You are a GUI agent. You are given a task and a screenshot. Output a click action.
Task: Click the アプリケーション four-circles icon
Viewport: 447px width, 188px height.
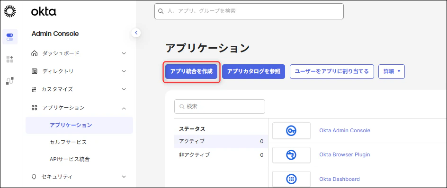coord(34,108)
